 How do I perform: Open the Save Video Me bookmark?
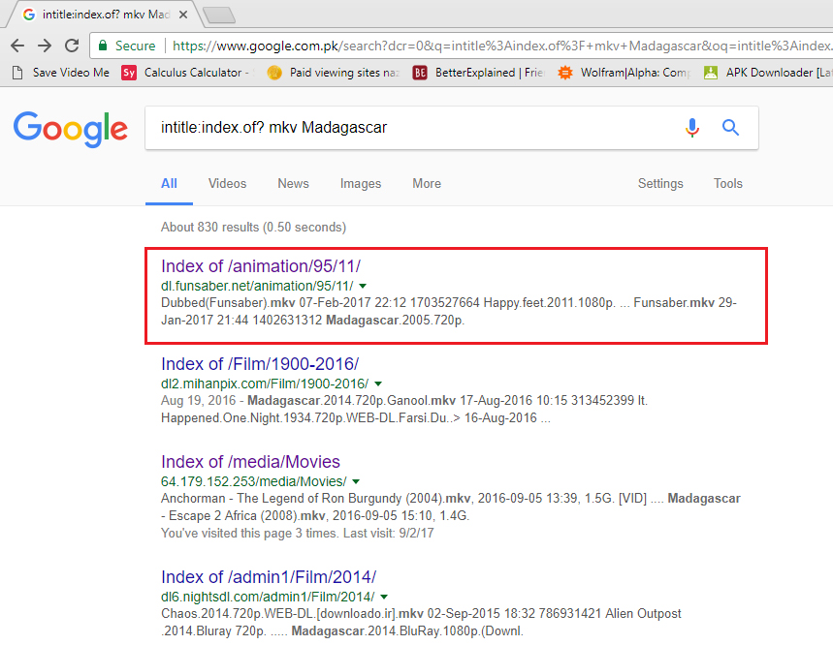[60, 72]
